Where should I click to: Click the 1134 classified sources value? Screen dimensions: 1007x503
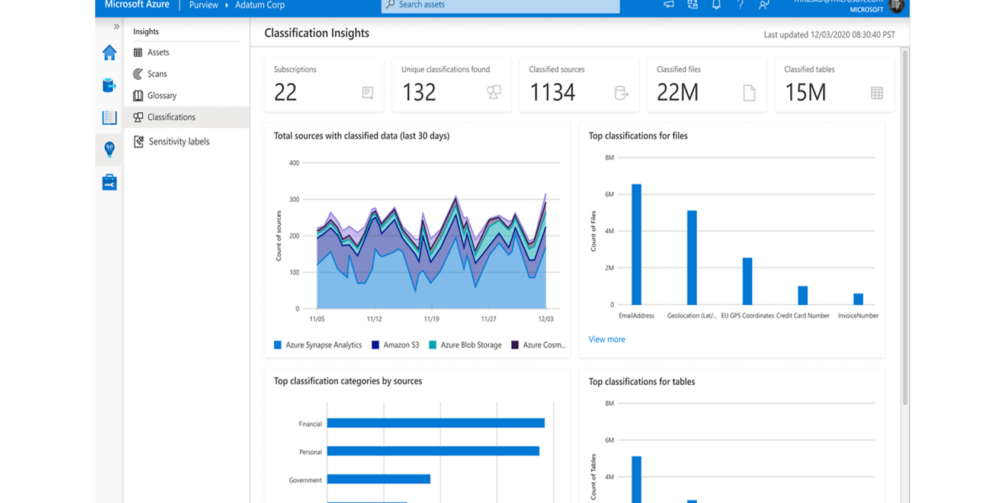[x=552, y=92]
